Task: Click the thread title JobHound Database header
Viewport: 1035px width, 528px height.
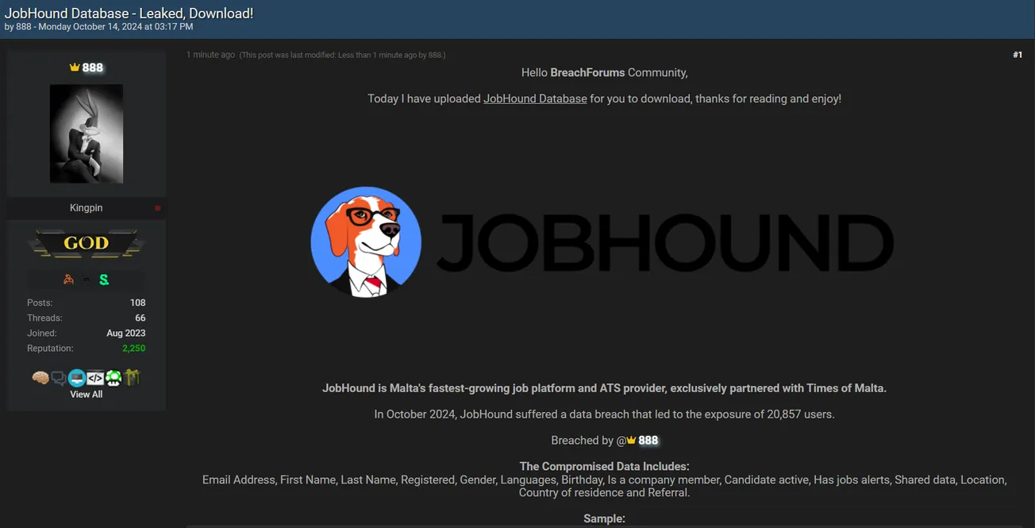Action: point(129,13)
